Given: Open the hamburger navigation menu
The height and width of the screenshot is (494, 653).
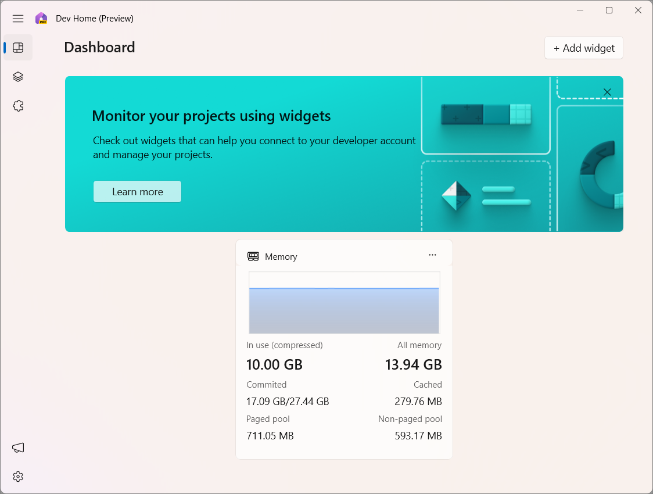Looking at the screenshot, I should click(17, 18).
